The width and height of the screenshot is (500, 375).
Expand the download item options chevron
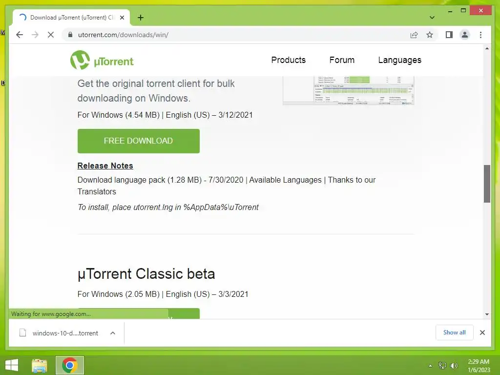click(x=113, y=333)
